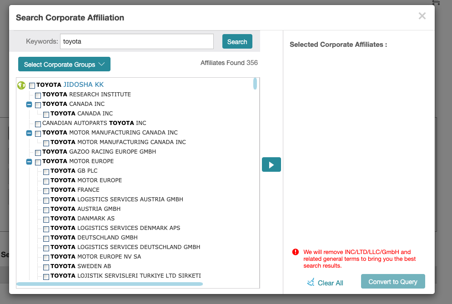Select the row TOYOTA LOGISTICS SERVICES DENMARK APS
This screenshot has width=452, height=304.
(x=116, y=228)
